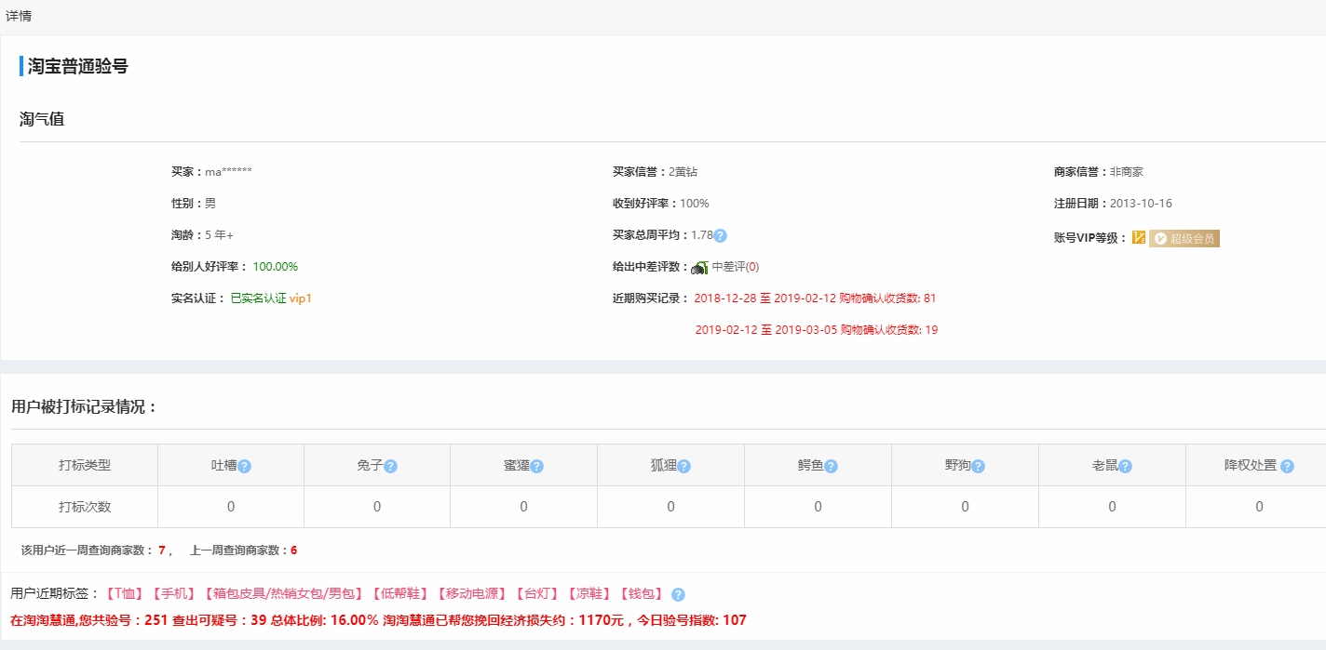Click help icon after 用户近期标签 tags
The image size is (1326, 650).
[678, 594]
